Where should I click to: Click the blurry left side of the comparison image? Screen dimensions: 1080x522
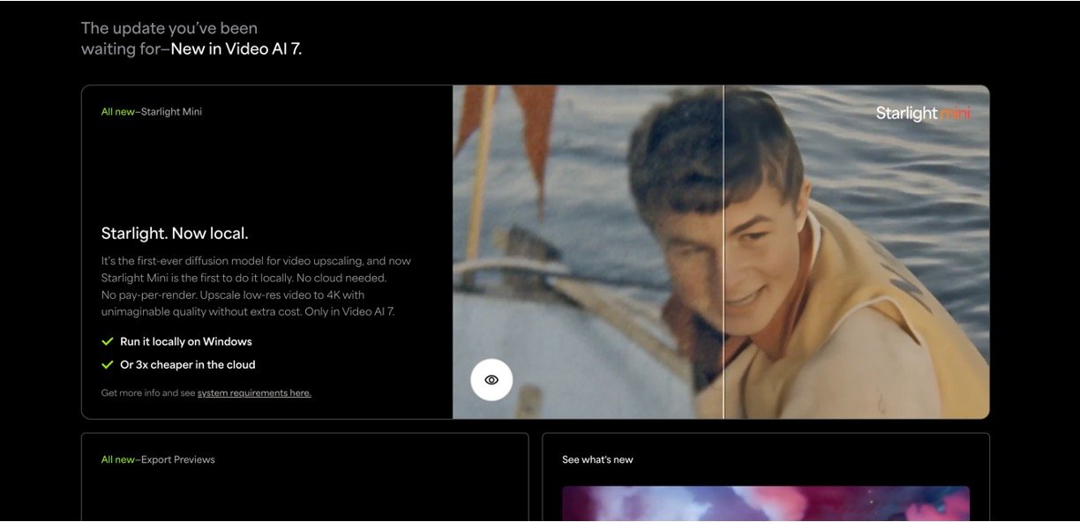(582, 220)
